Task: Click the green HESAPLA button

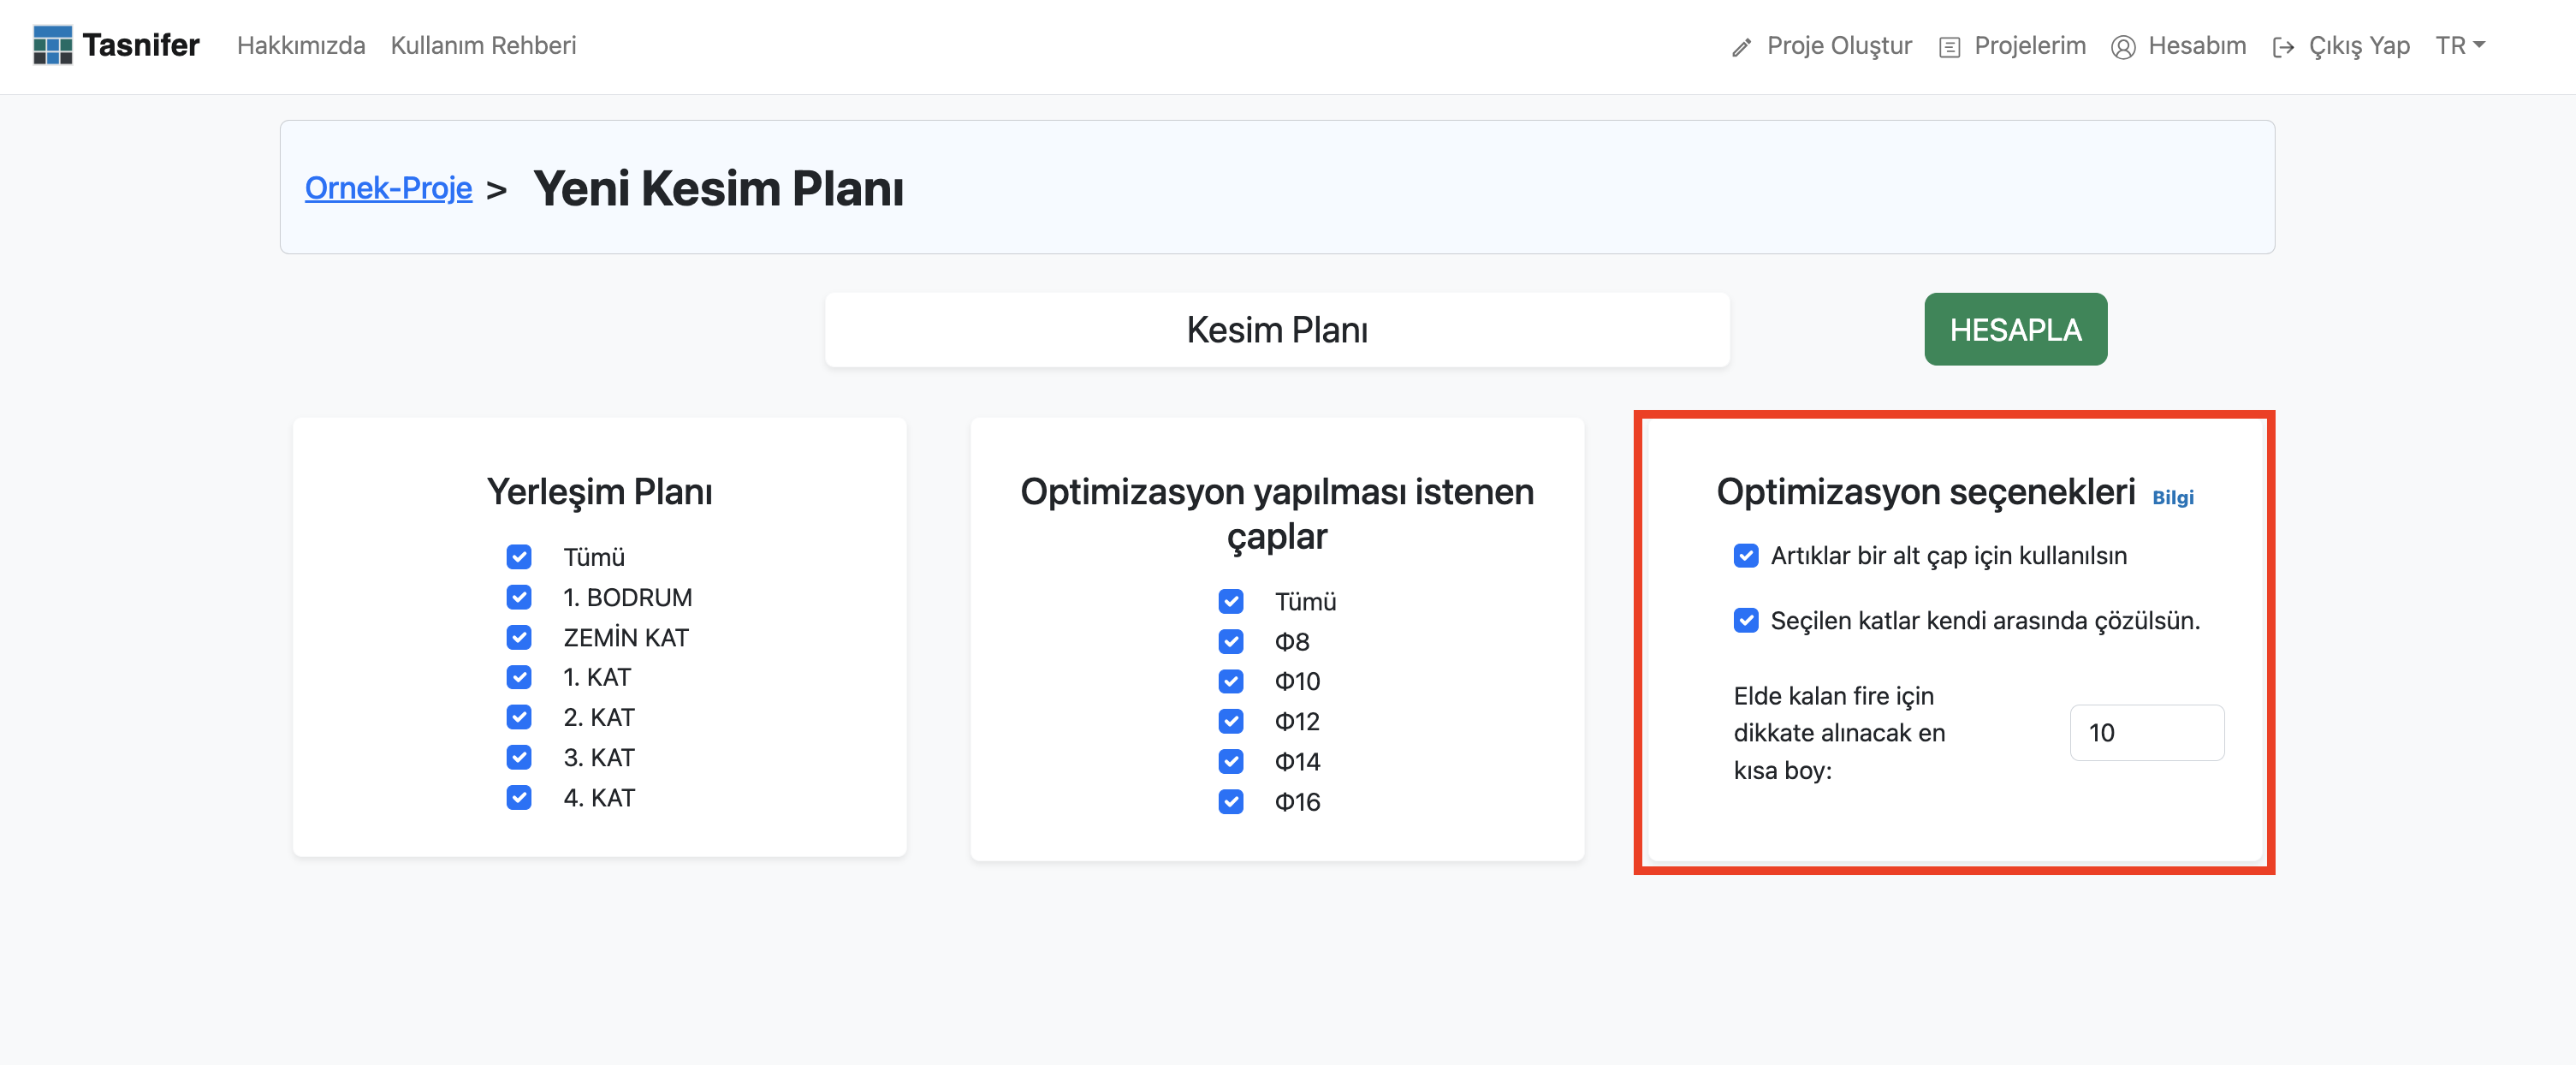Action: (x=2015, y=329)
